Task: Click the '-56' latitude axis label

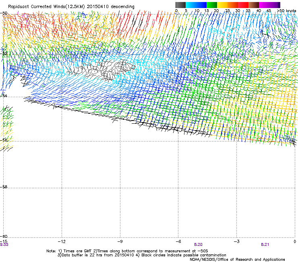Action: (x=4, y=140)
